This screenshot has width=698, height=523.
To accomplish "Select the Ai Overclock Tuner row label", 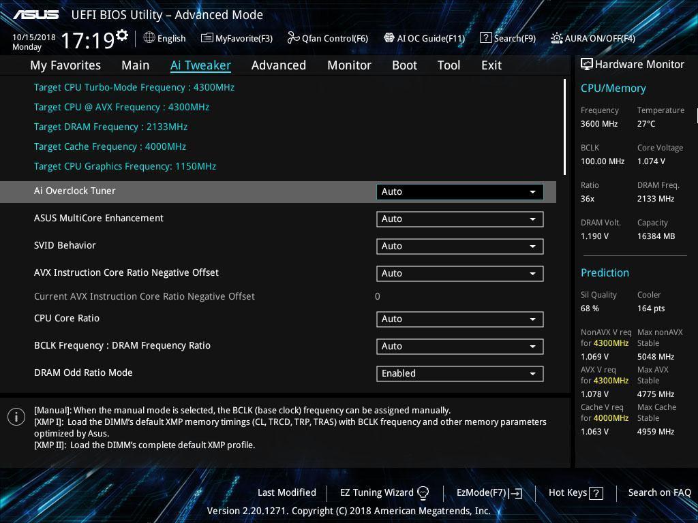I will click(74, 191).
